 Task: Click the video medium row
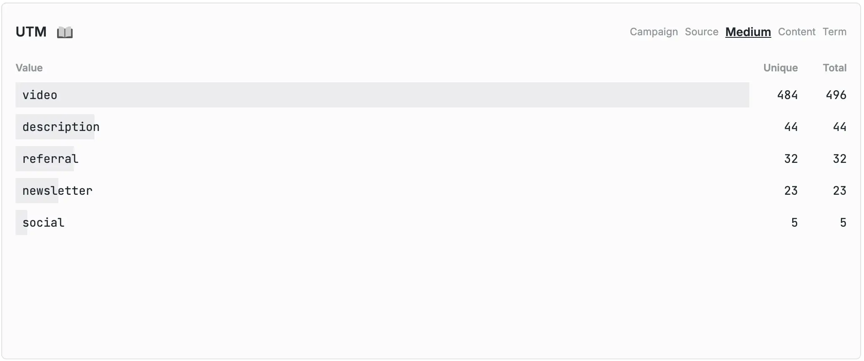(x=40, y=95)
